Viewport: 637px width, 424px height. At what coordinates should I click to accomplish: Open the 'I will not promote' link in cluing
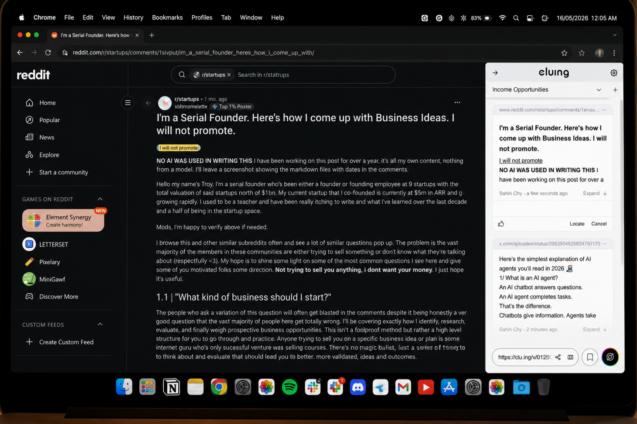pyautogui.click(x=521, y=161)
